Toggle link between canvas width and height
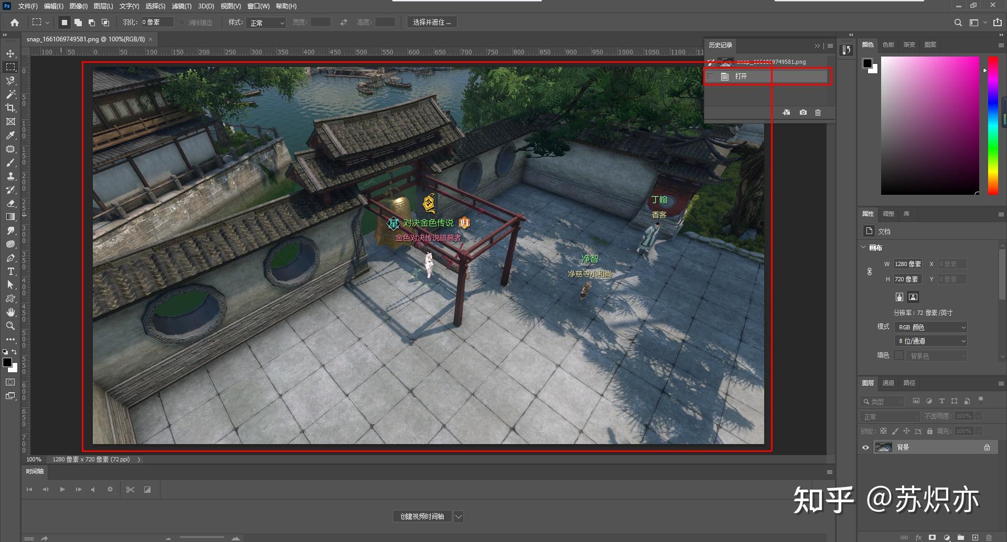 869,272
